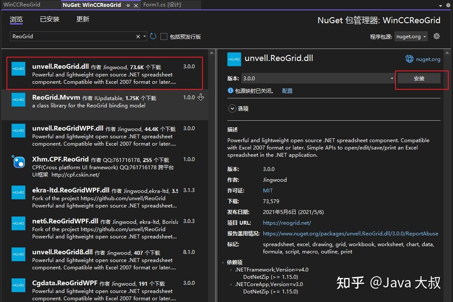
Task: Open the version 3.0.0 dropdown
Action: tap(392, 78)
